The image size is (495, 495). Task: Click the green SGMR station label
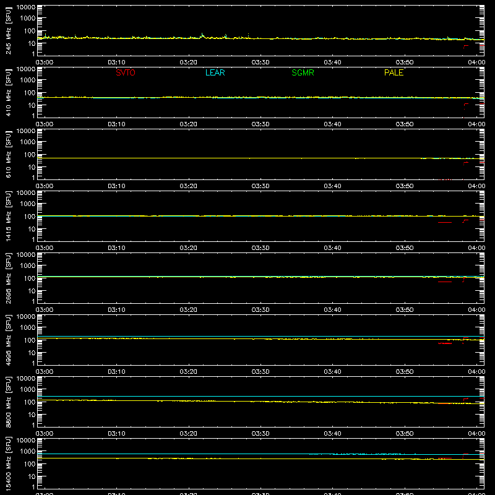tap(303, 72)
